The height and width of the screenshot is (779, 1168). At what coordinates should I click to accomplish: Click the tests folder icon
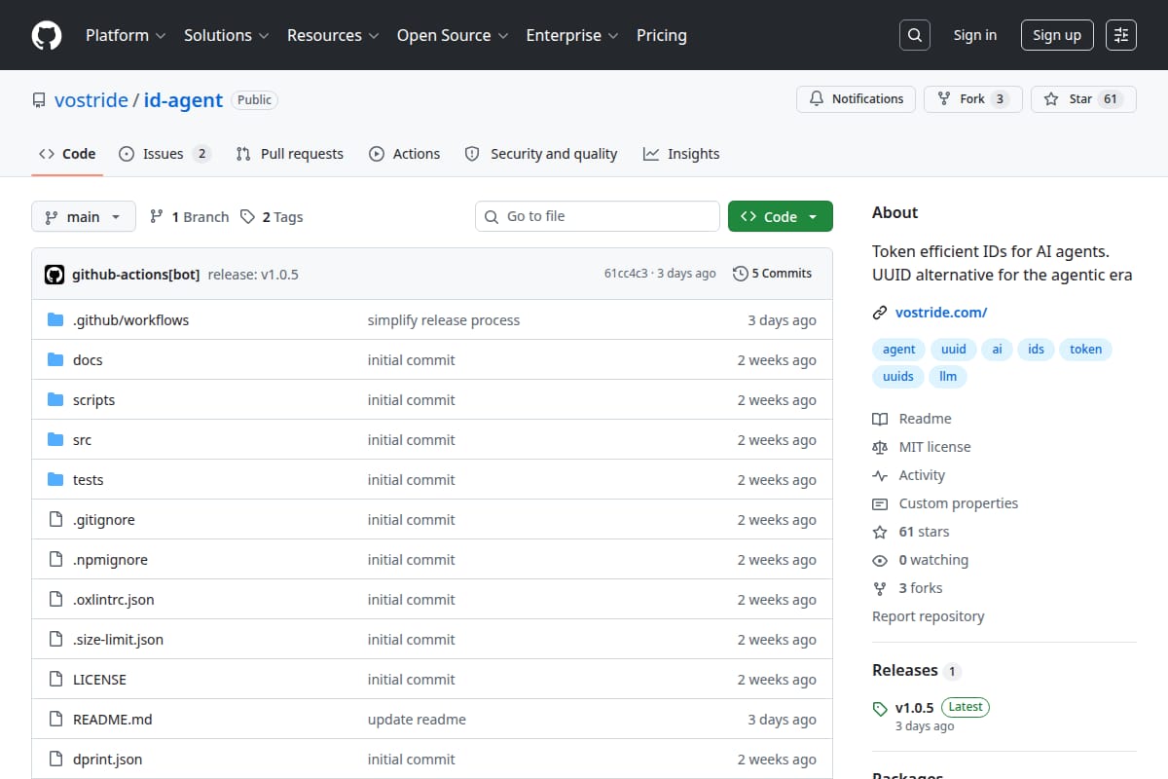tap(55, 480)
